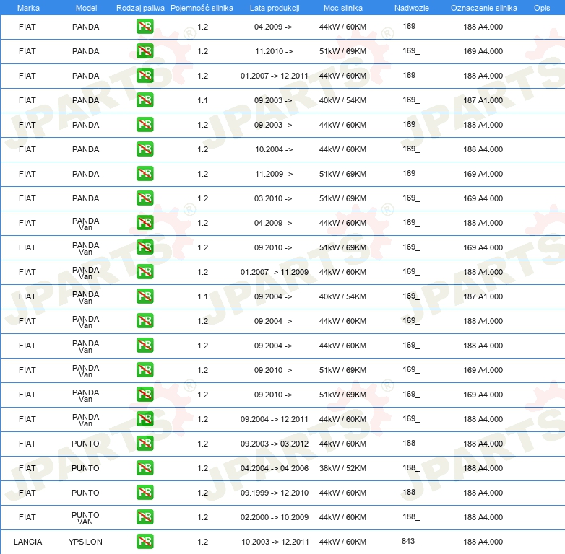Click fuel icon in PANDA 11.2009 row
Screen dimensions: 565x554
tap(145, 174)
